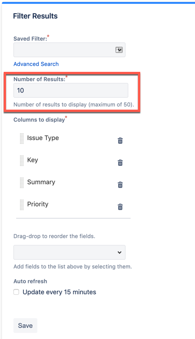Open Advanced Search link
Viewport: 195px width, 339px height.
[36, 64]
